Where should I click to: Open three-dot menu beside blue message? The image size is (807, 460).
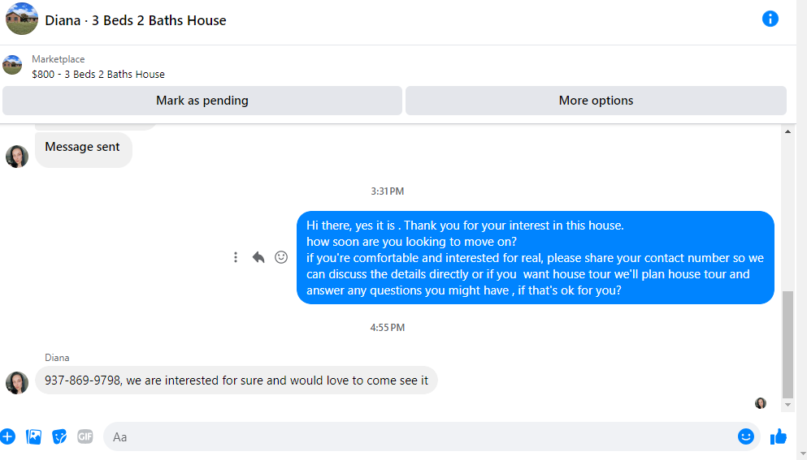pos(236,257)
